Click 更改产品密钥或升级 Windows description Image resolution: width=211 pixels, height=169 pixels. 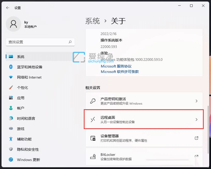click(x=121, y=104)
